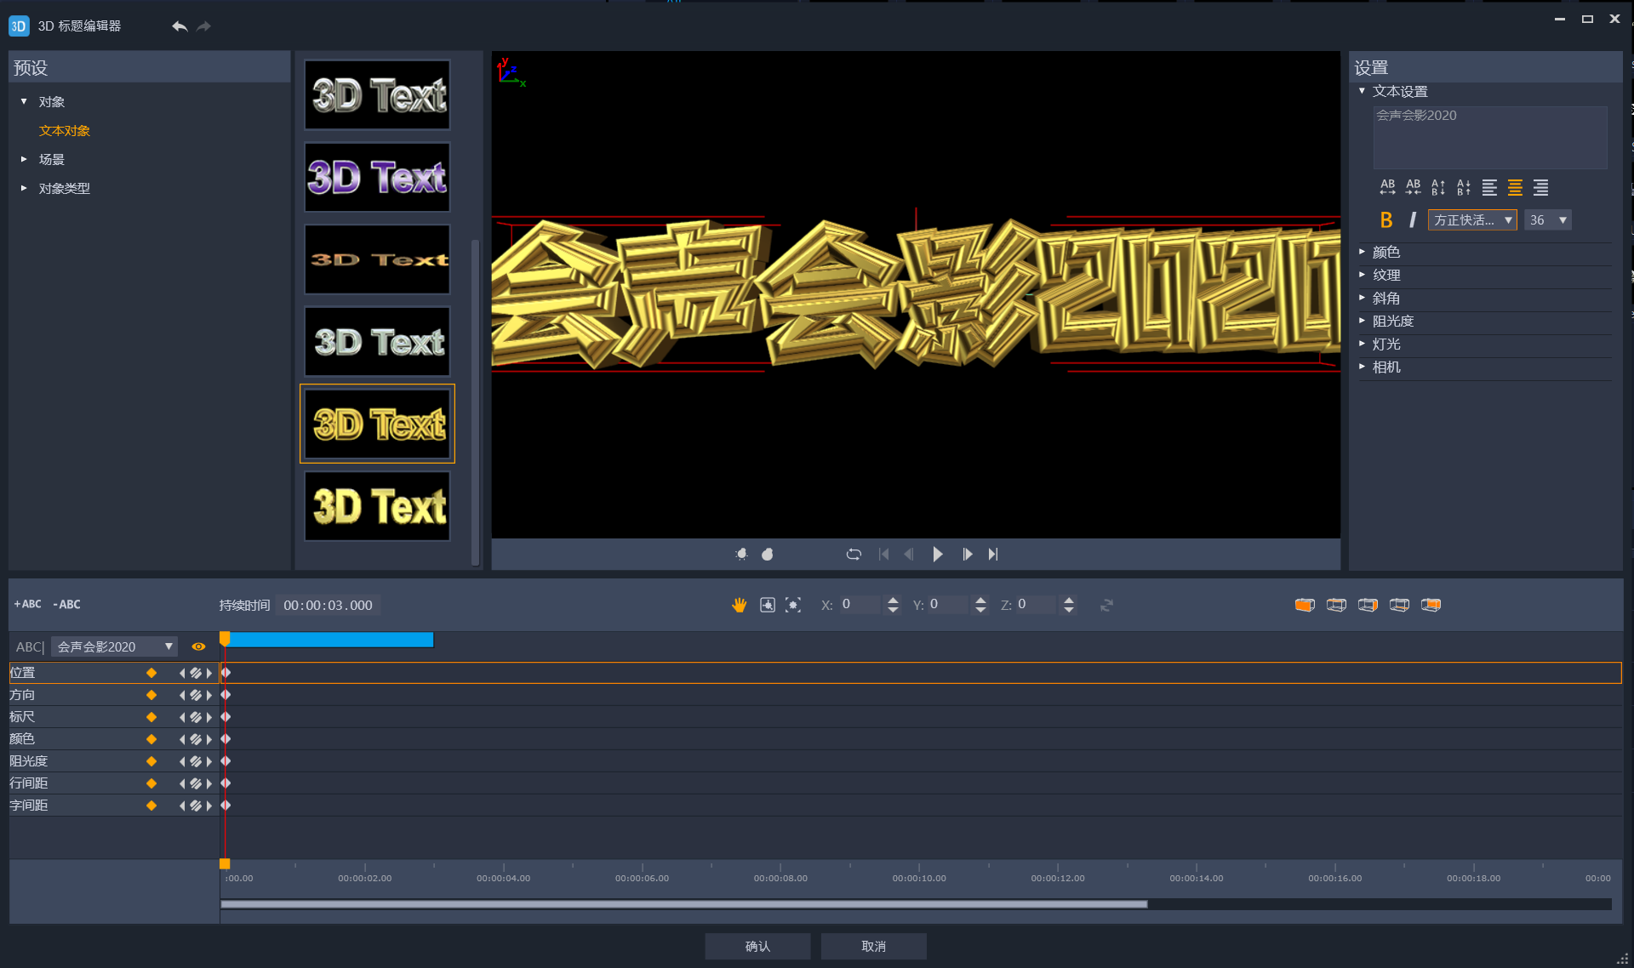Open the font size dropdown 36
Screen dimensions: 1634x968
coord(1547,220)
